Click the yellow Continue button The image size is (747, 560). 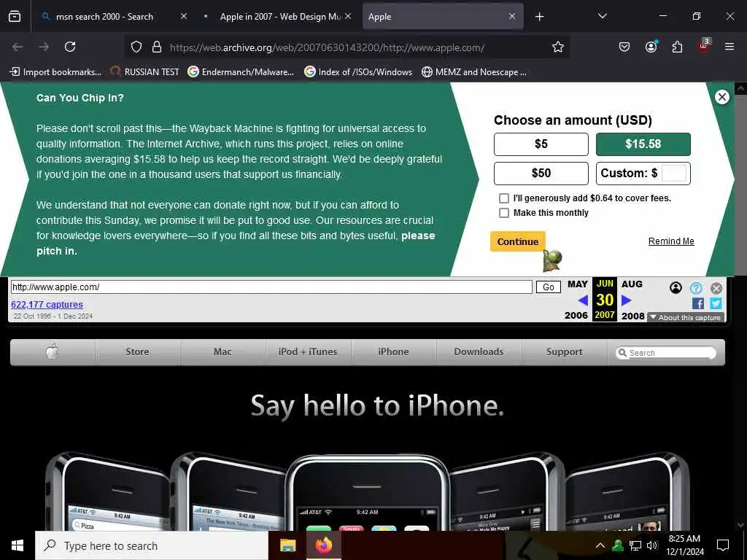(518, 241)
